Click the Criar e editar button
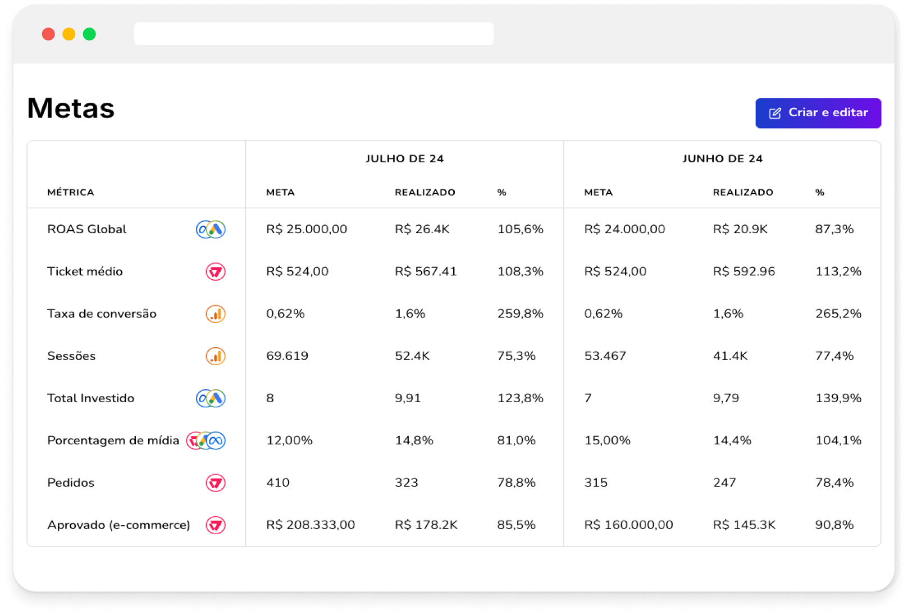The image size is (908, 614). (x=818, y=113)
